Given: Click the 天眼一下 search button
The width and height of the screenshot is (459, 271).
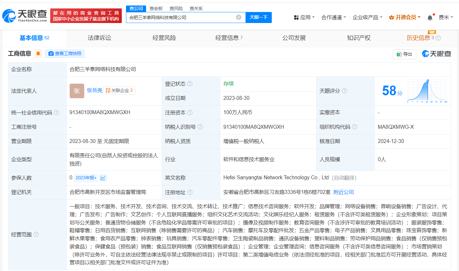Looking at the screenshot, I should 258,17.
